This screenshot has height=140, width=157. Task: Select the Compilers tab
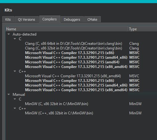coord(50,19)
